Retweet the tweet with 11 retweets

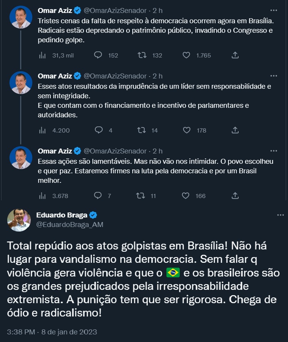(141, 196)
